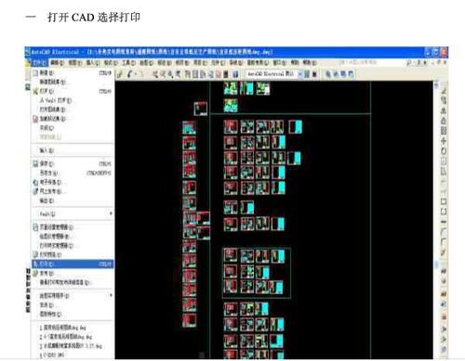
Task: Open the 格式 (Format) menu
Action: [111, 63]
